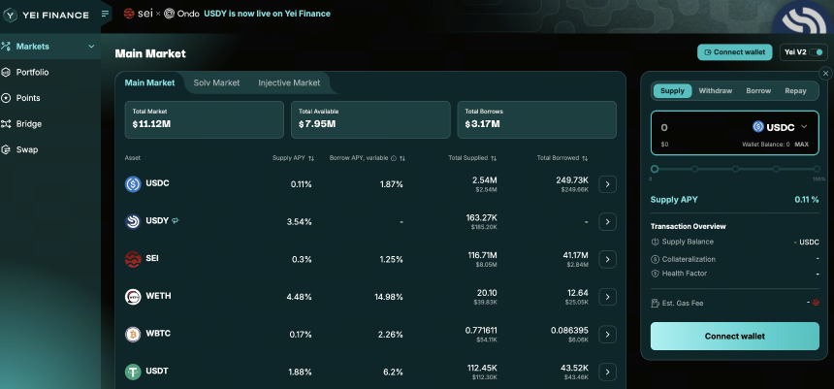Click the Est. Gas Fee pump icon
Viewport: 834px width, 389px height.
(655, 303)
